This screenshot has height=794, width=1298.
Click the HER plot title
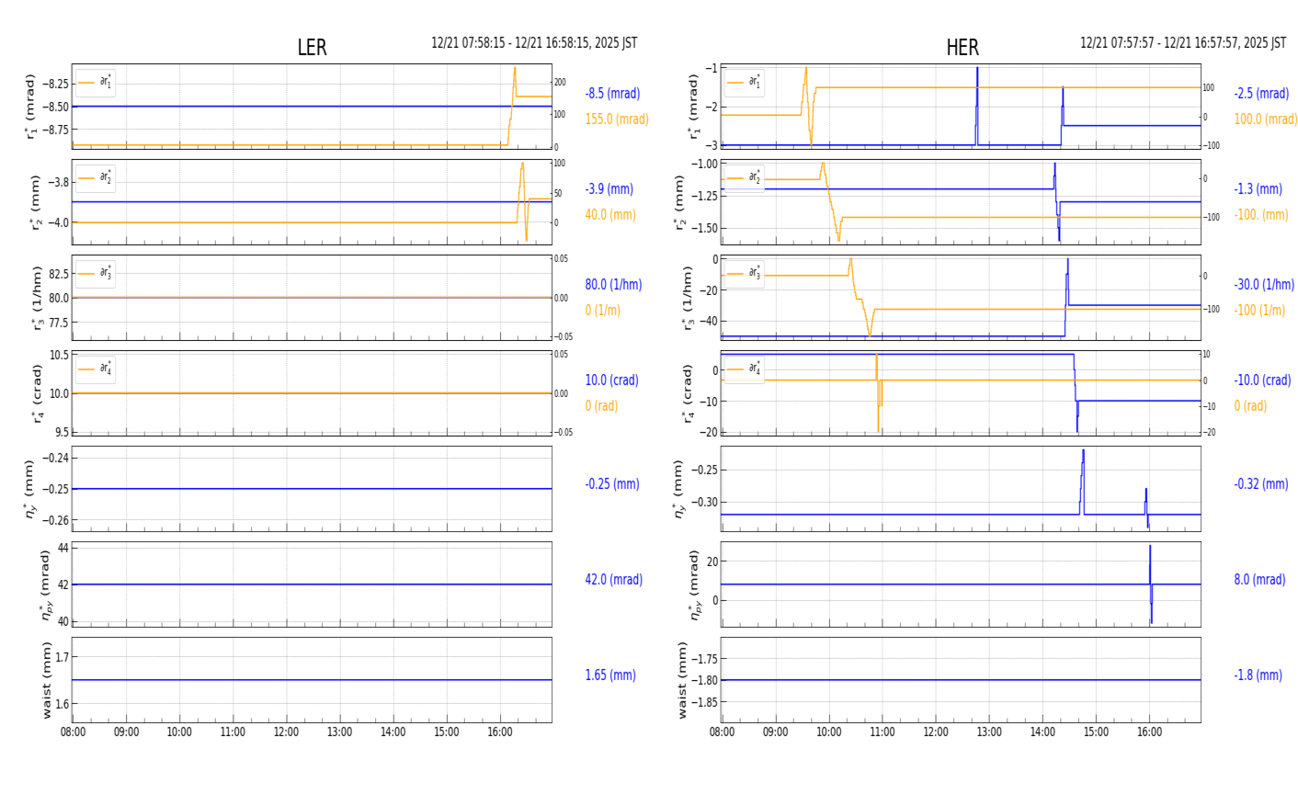click(x=962, y=48)
